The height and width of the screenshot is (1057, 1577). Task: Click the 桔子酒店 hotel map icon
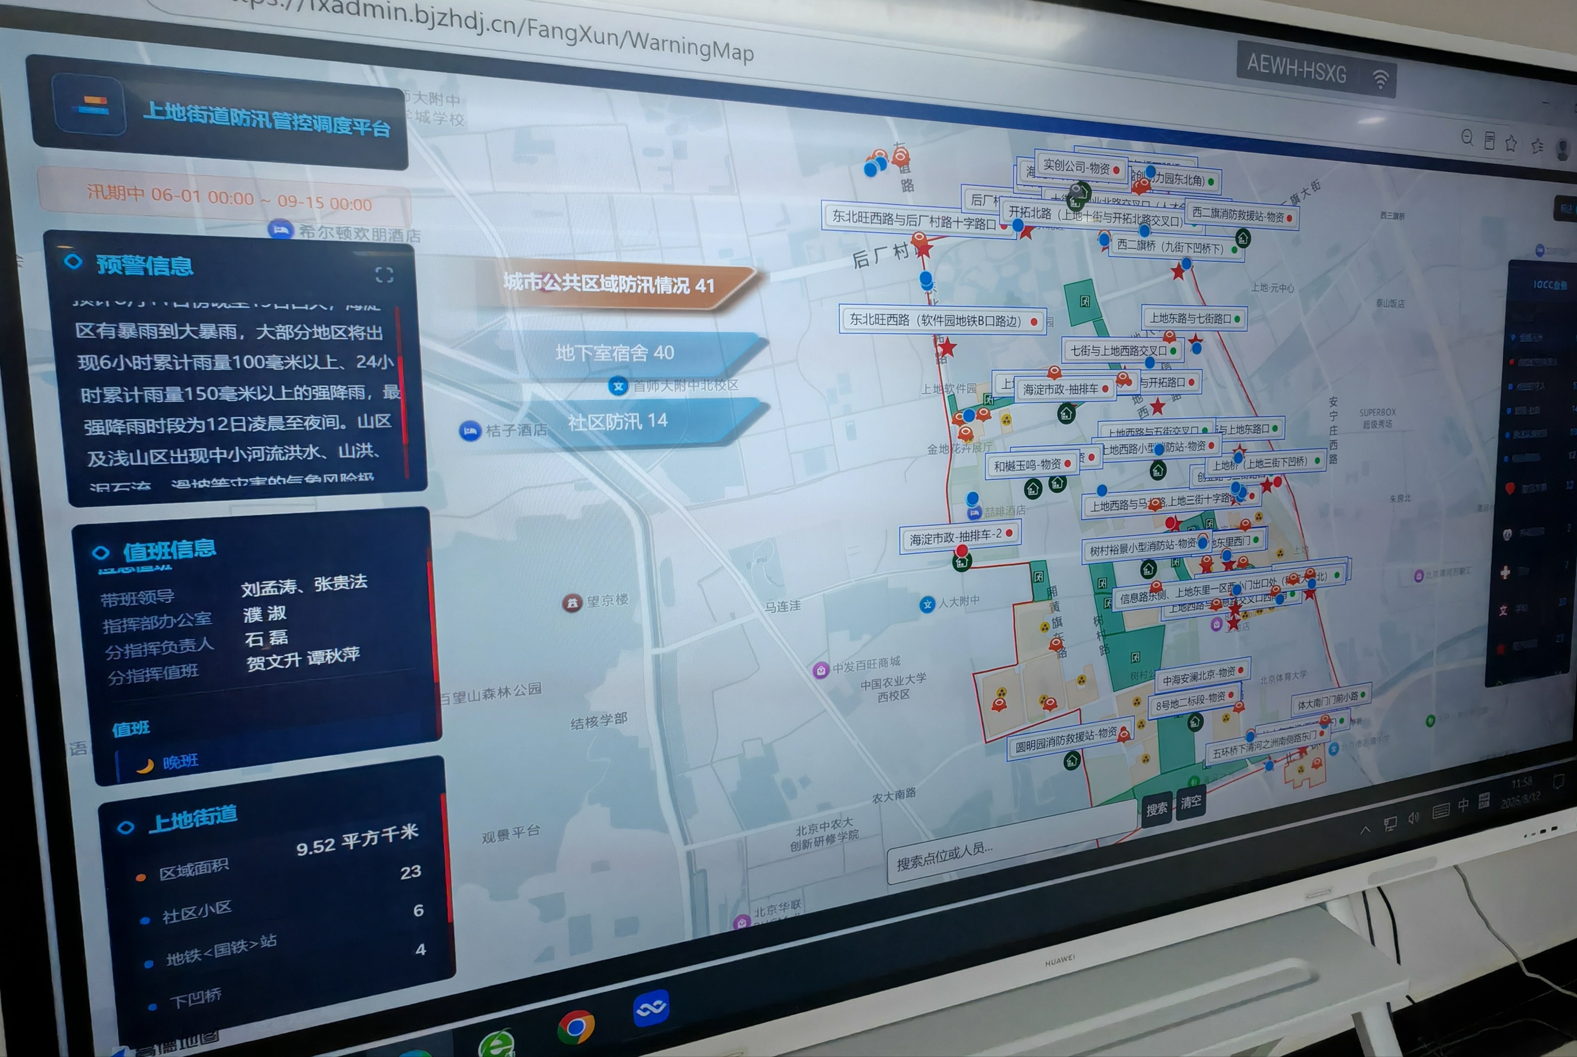(x=470, y=430)
